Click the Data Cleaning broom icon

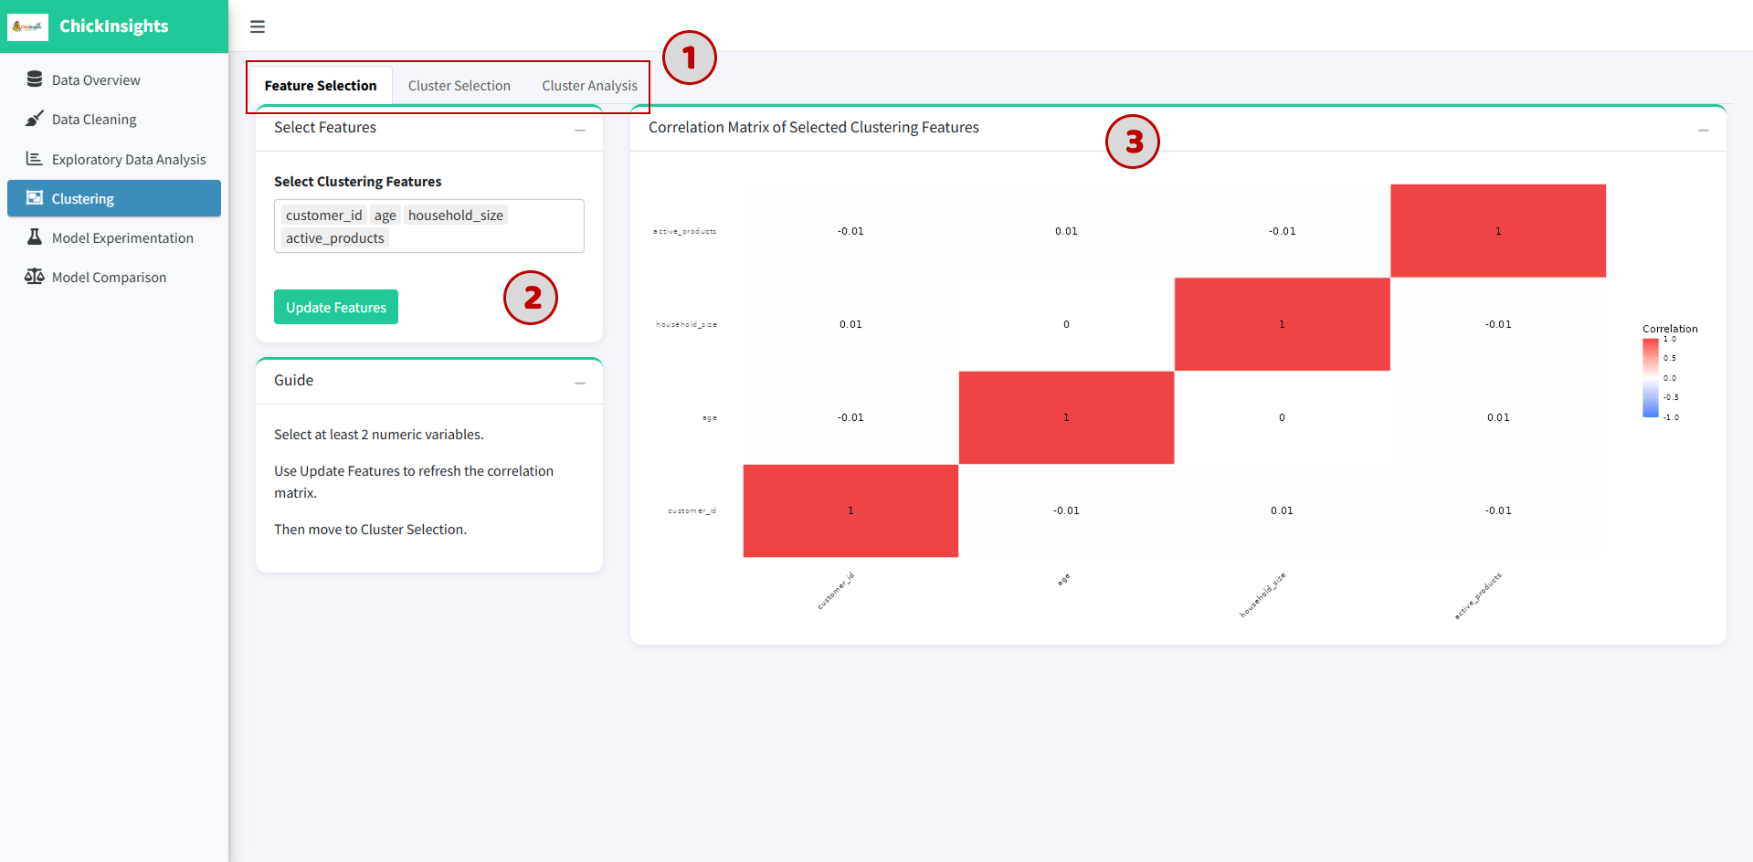35,119
